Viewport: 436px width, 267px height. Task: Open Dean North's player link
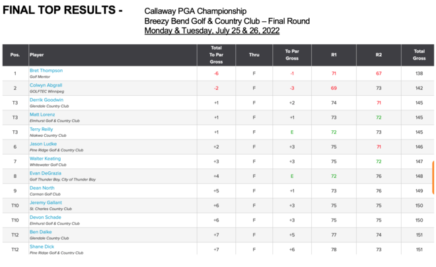[42, 188]
